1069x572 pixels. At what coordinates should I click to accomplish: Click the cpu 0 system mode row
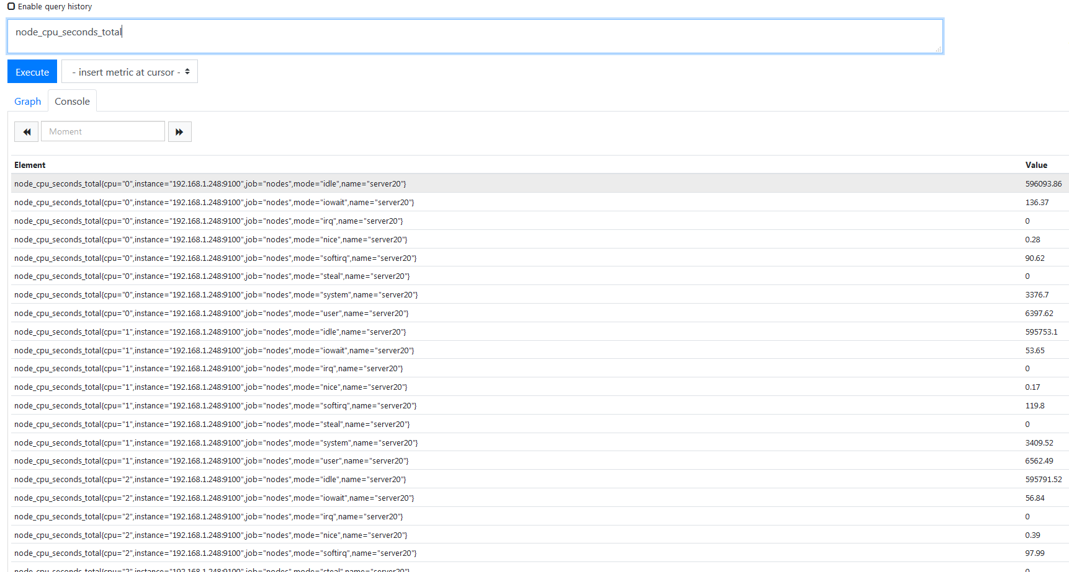coord(216,295)
